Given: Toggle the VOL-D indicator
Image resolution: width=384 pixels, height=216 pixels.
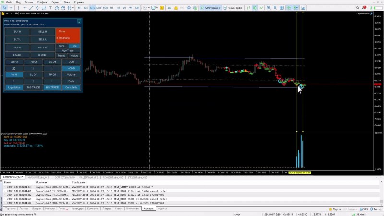Looking at the screenshot, I should point(71,68).
